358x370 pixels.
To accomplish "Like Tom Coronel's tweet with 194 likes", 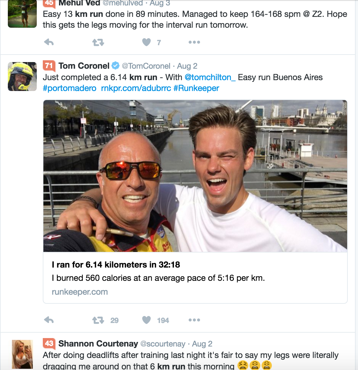I will point(146,320).
